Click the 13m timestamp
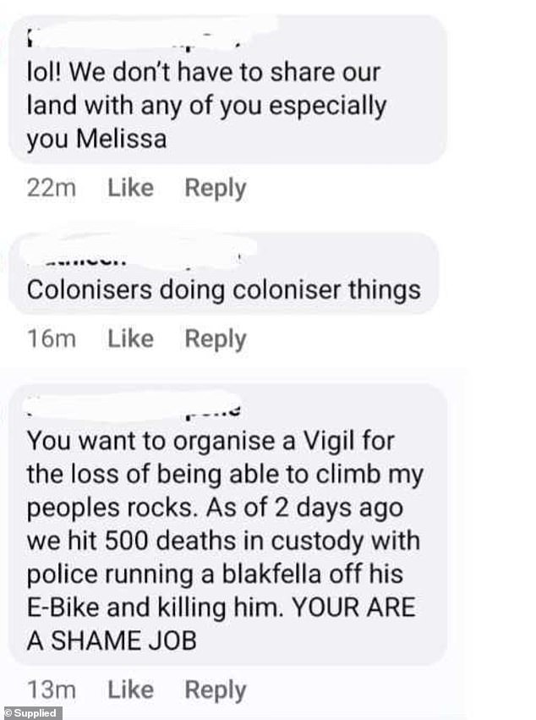 click(x=52, y=690)
